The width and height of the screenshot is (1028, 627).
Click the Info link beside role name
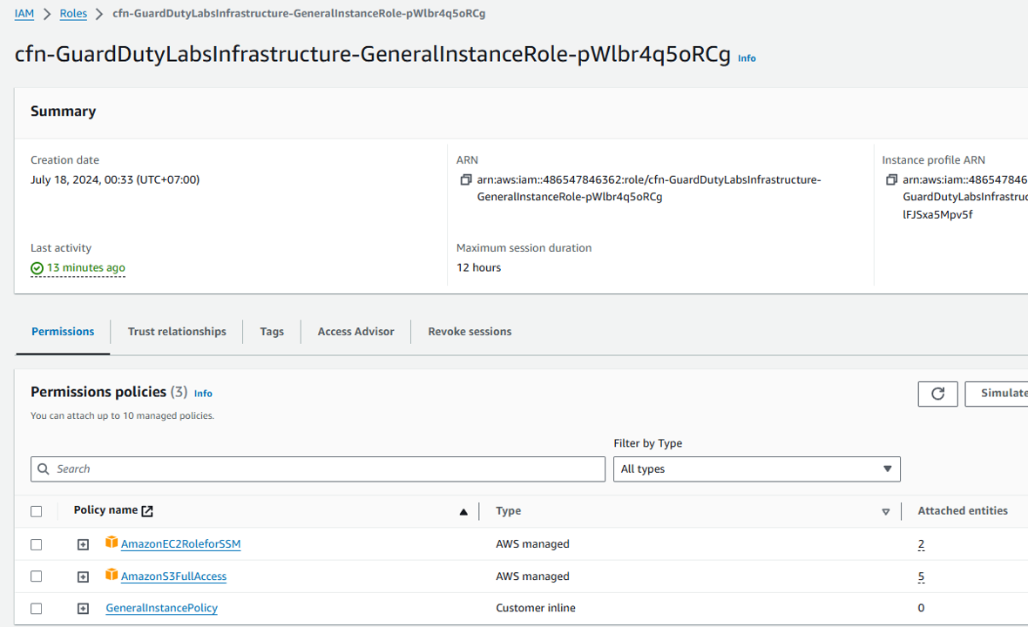[747, 58]
